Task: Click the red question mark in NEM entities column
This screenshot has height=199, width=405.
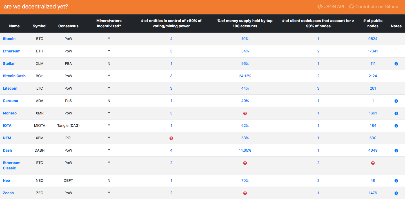Action: click(x=171, y=138)
